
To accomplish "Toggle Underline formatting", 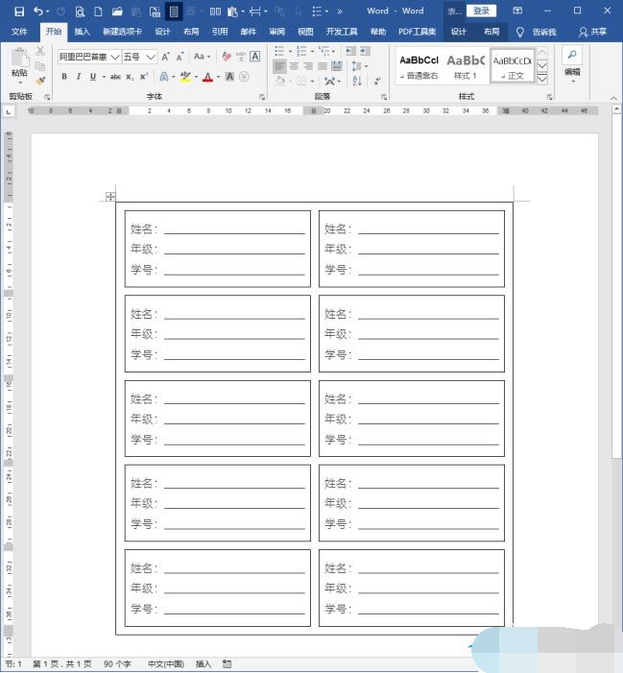I will [x=92, y=77].
